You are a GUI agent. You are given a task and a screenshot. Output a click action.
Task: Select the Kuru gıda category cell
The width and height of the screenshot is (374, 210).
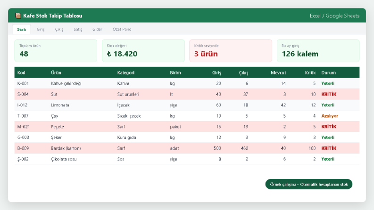(x=127, y=137)
